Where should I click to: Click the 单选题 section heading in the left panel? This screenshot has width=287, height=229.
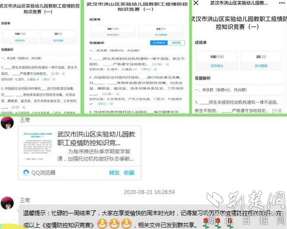[x=21, y=58]
